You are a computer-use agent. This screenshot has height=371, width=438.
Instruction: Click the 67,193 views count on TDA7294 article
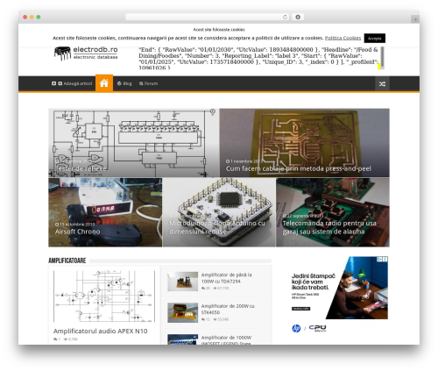pos(221,288)
